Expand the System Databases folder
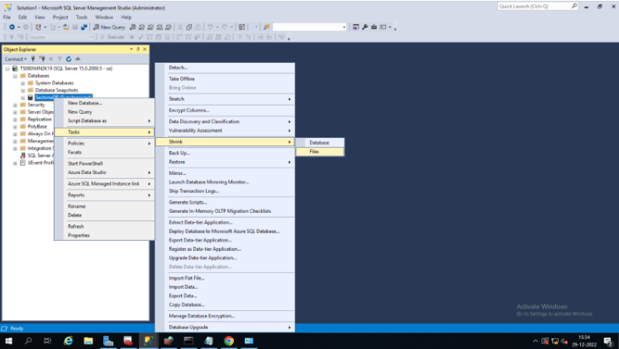This screenshot has height=349, width=619. pos(22,83)
